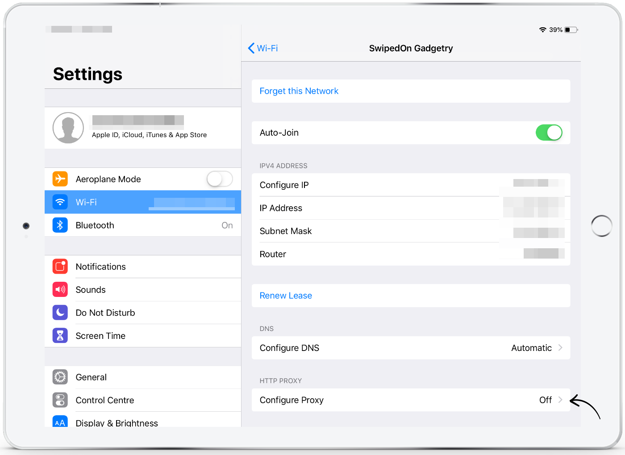The image size is (625, 455).
Task: Tap the Bluetooth icon in sidebar
Action: click(60, 225)
